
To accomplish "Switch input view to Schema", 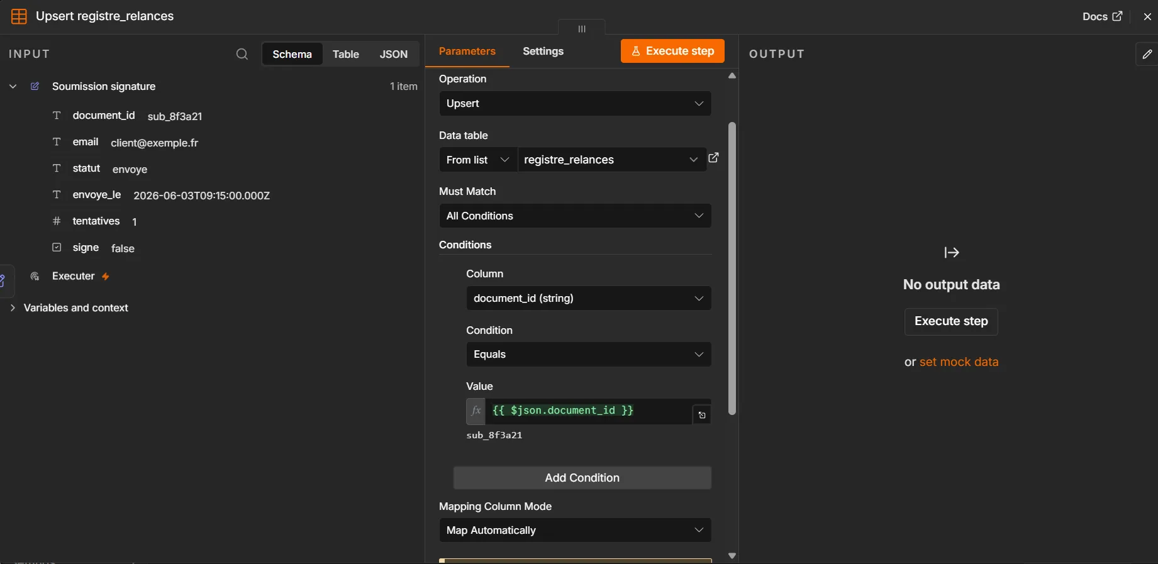I will coord(292,54).
